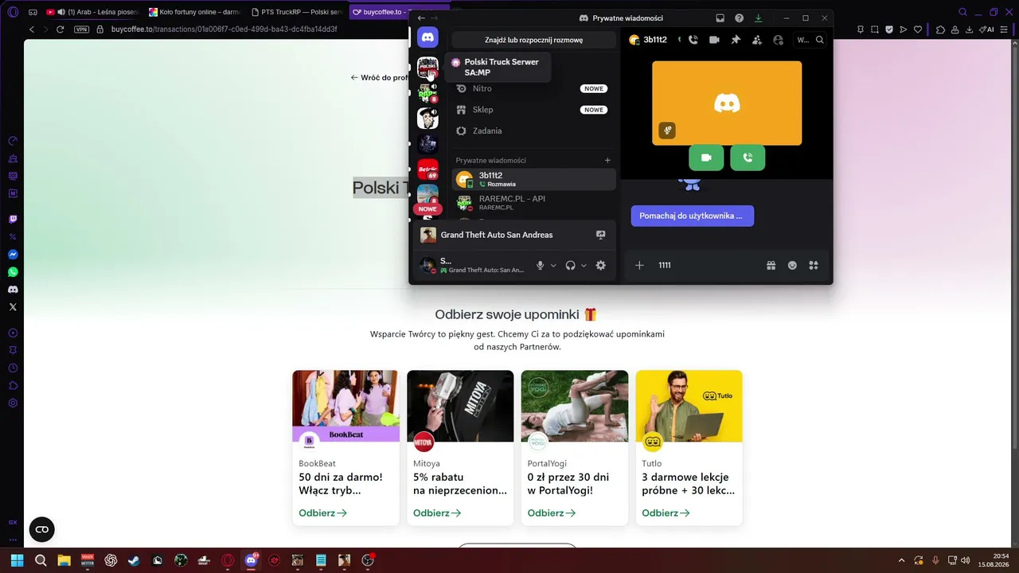This screenshot has height=573, width=1019.
Task: Expand headphone output options arrow
Action: tap(584, 266)
